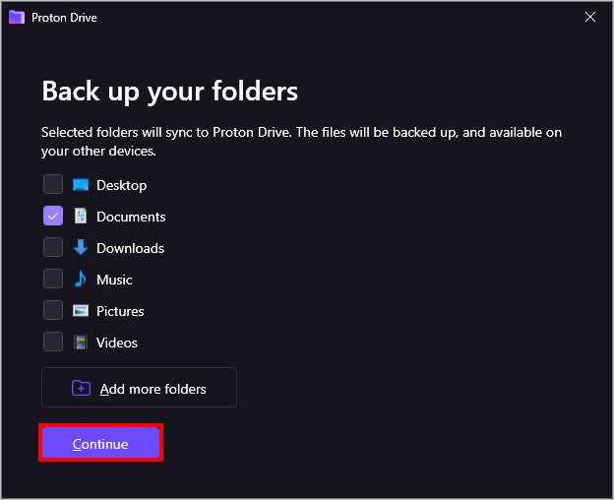Click the Pictures label text

[120, 311]
